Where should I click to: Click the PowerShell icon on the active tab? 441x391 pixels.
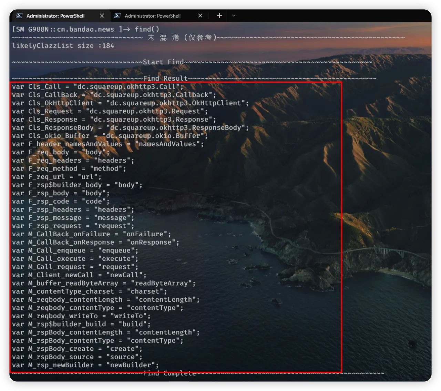pyautogui.click(x=19, y=16)
